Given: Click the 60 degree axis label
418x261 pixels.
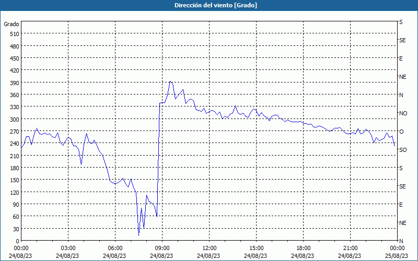Looking at the screenshot, I should 16,217.
